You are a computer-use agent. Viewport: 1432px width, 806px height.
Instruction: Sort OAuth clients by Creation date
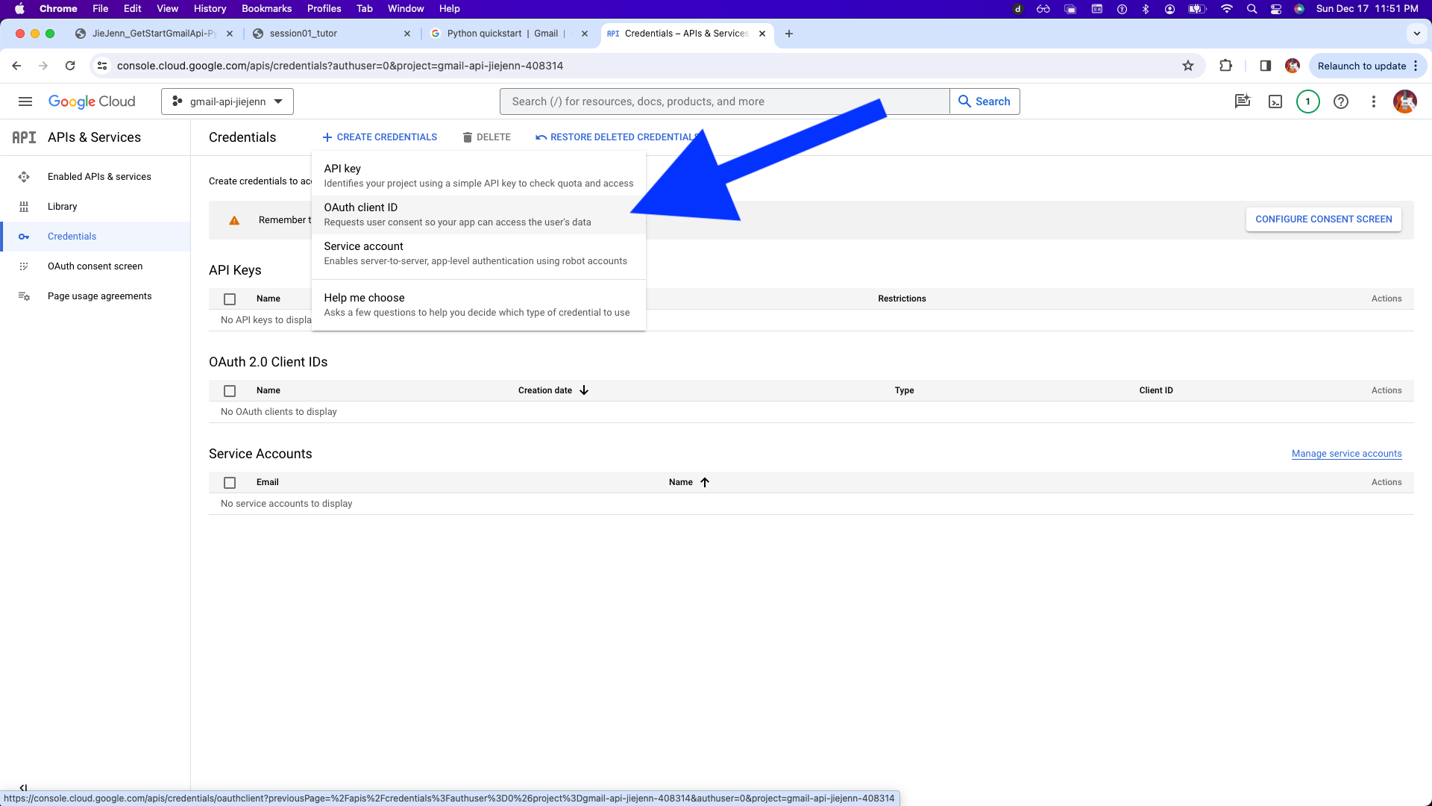[x=553, y=390]
